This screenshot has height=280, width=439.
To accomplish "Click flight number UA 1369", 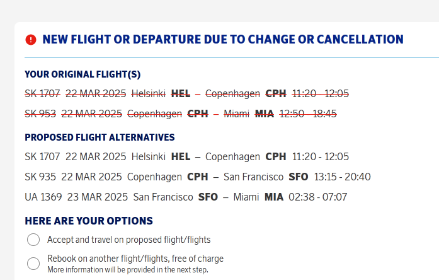I will tap(43, 197).
